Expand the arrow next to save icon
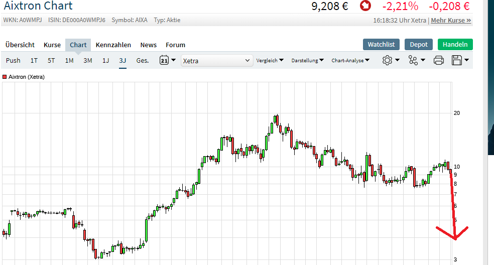Viewport: 494px width, 265px height. click(466, 60)
